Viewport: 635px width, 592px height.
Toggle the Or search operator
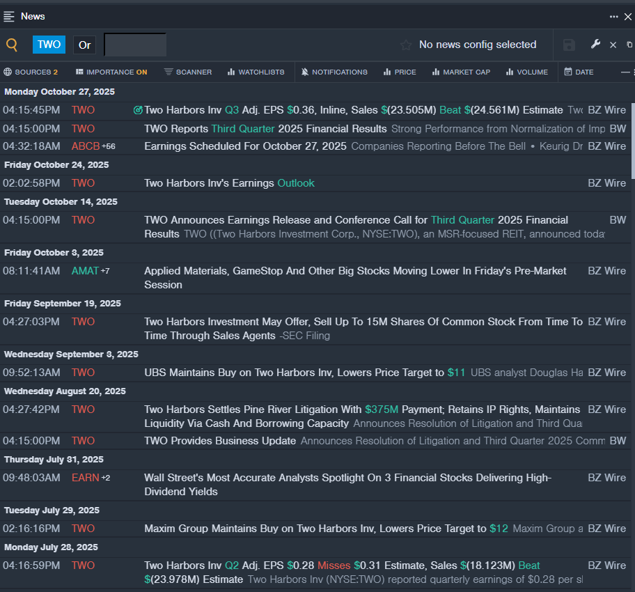click(84, 45)
